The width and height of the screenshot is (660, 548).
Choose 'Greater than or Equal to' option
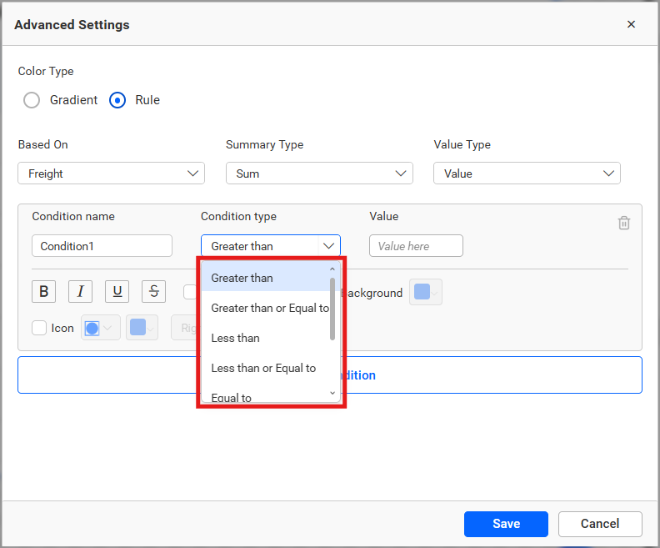[269, 308]
